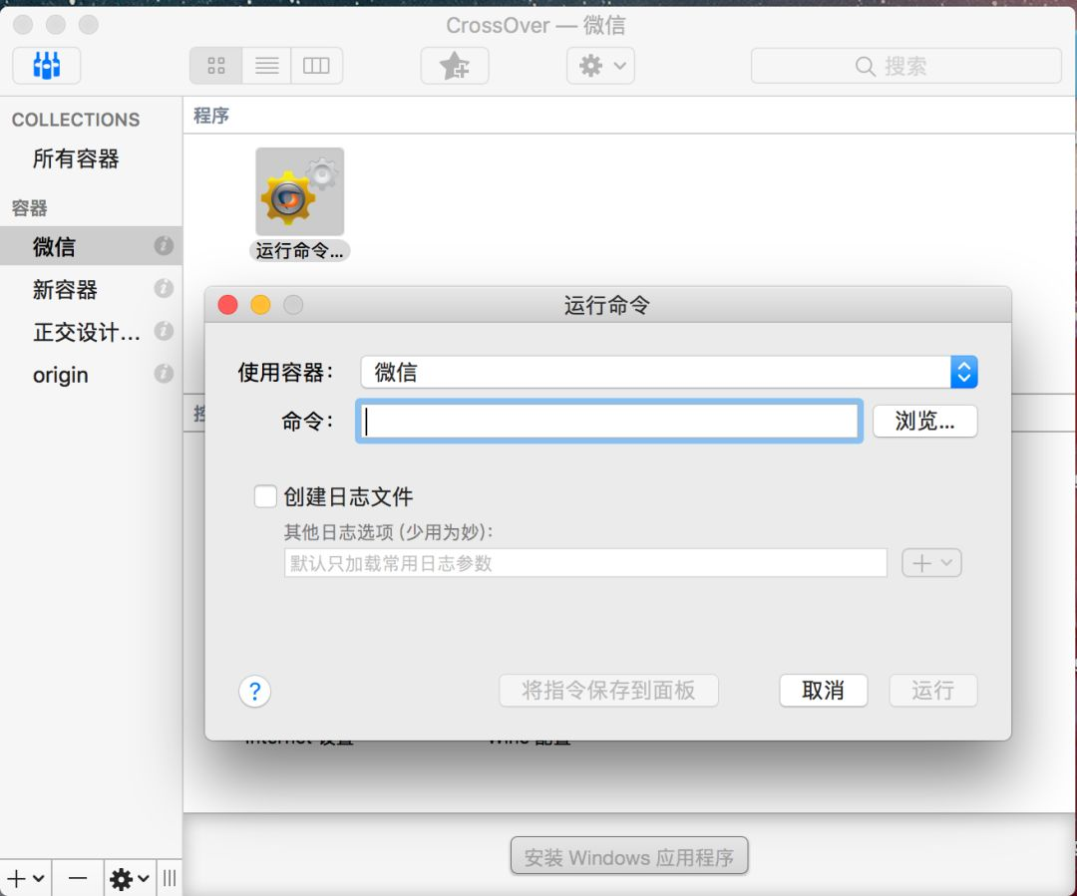
Task: Open the log options plus dropdown
Action: click(x=931, y=563)
